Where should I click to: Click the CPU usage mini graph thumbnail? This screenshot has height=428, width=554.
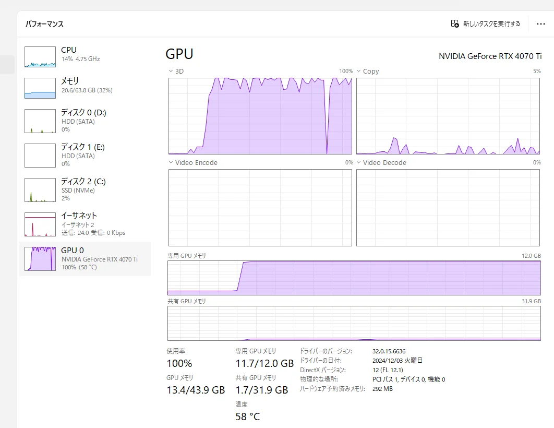pos(40,57)
